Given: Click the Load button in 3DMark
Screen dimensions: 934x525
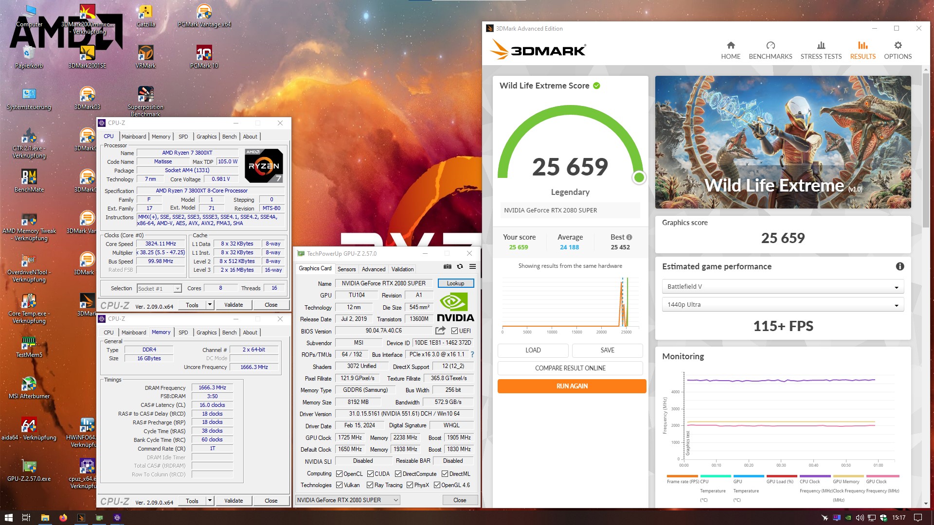Looking at the screenshot, I should (533, 350).
